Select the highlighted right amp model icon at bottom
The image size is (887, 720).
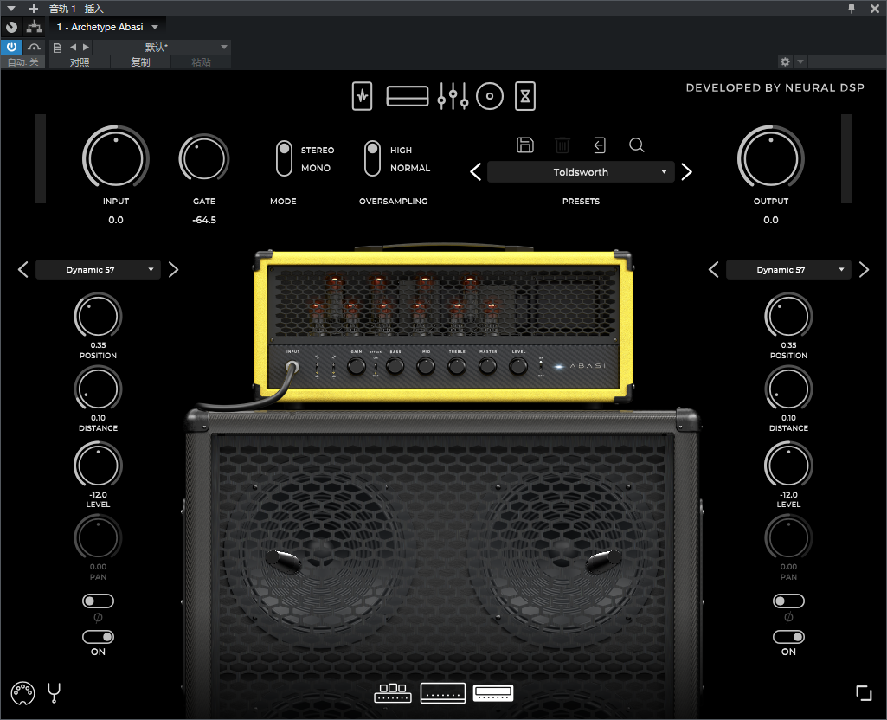tap(493, 693)
